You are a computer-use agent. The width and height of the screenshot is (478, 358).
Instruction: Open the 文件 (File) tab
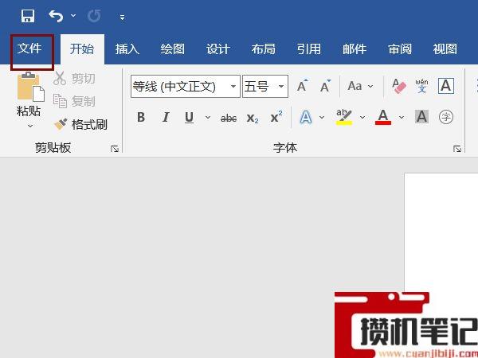pyautogui.click(x=29, y=49)
